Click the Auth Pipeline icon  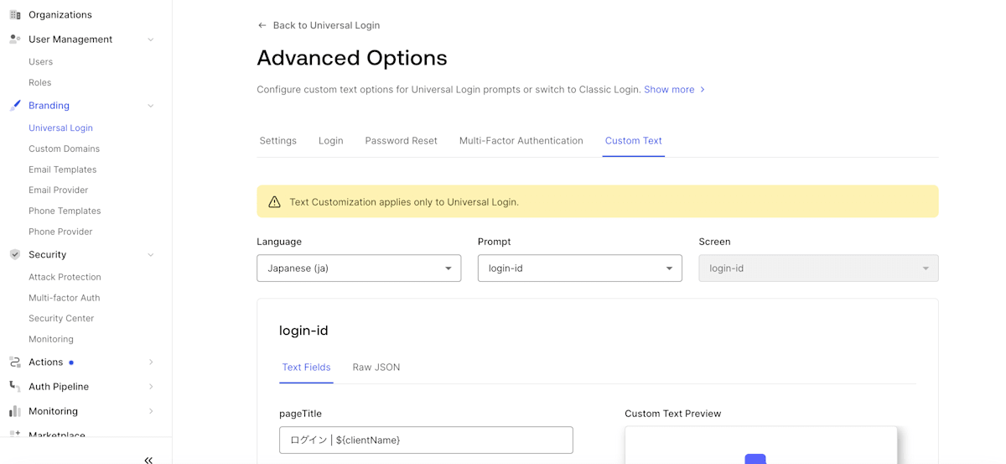click(15, 387)
